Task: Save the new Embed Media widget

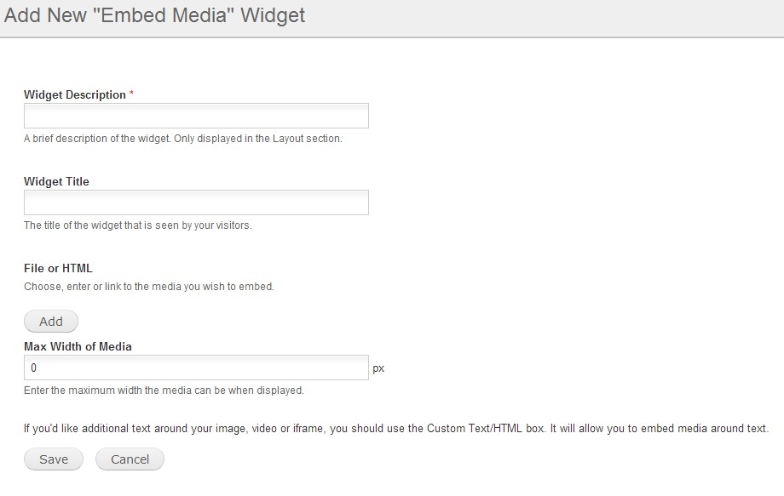Action: pyautogui.click(x=54, y=459)
